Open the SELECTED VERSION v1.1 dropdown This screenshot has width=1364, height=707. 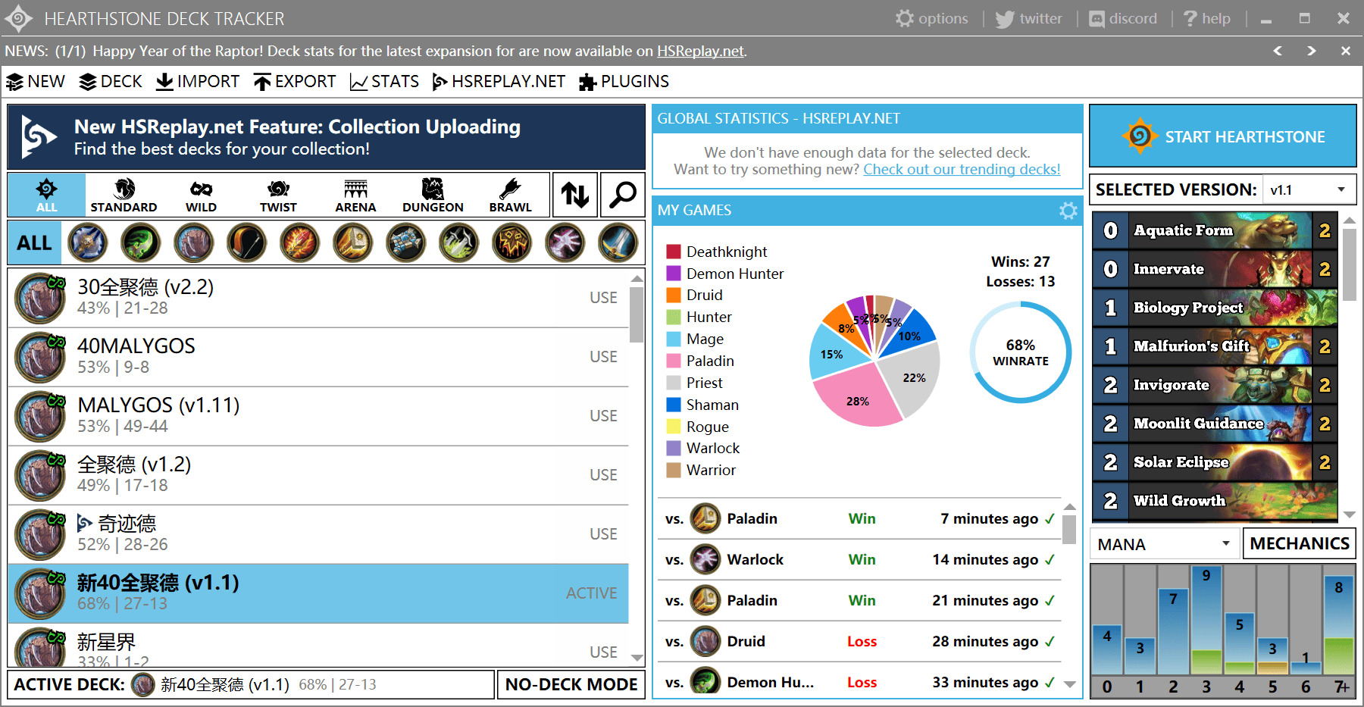pyautogui.click(x=1309, y=189)
